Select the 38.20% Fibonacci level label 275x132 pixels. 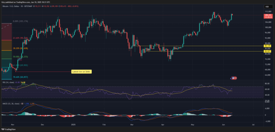20,48
